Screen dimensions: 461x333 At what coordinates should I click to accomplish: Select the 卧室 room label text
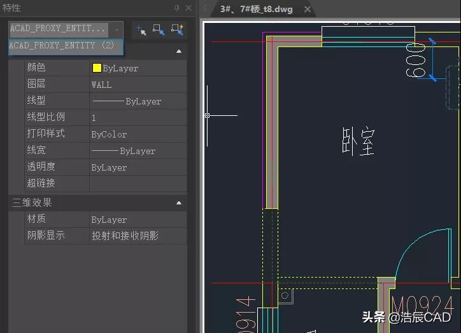pos(358,141)
